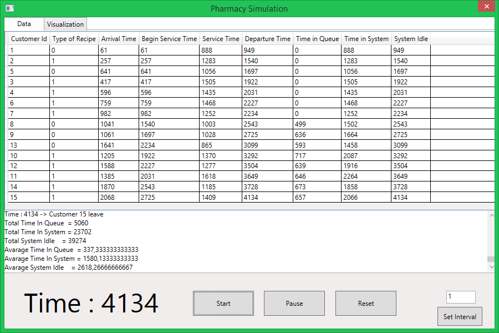Select begin service time cell 1540
The image size is (499, 333).
pyautogui.click(x=169, y=124)
